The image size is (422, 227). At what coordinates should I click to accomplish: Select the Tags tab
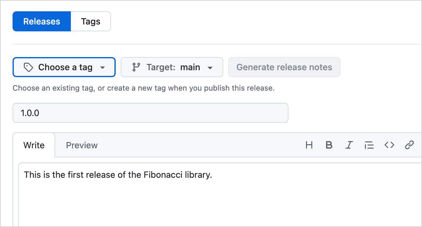[91, 21]
